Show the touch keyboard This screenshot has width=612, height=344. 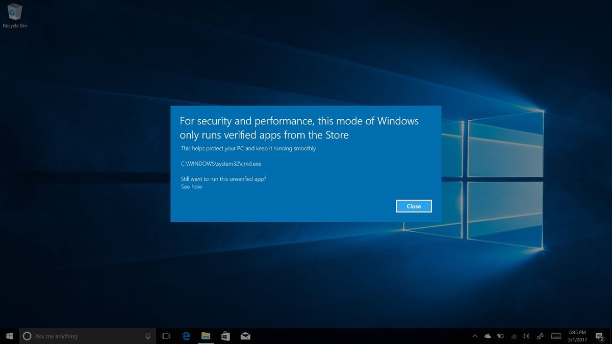click(x=555, y=336)
